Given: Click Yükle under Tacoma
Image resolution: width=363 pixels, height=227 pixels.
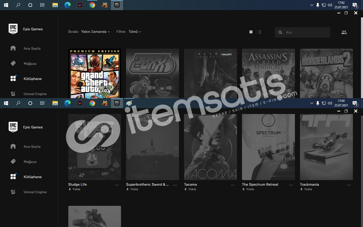Looking at the screenshot, I should point(190,189).
